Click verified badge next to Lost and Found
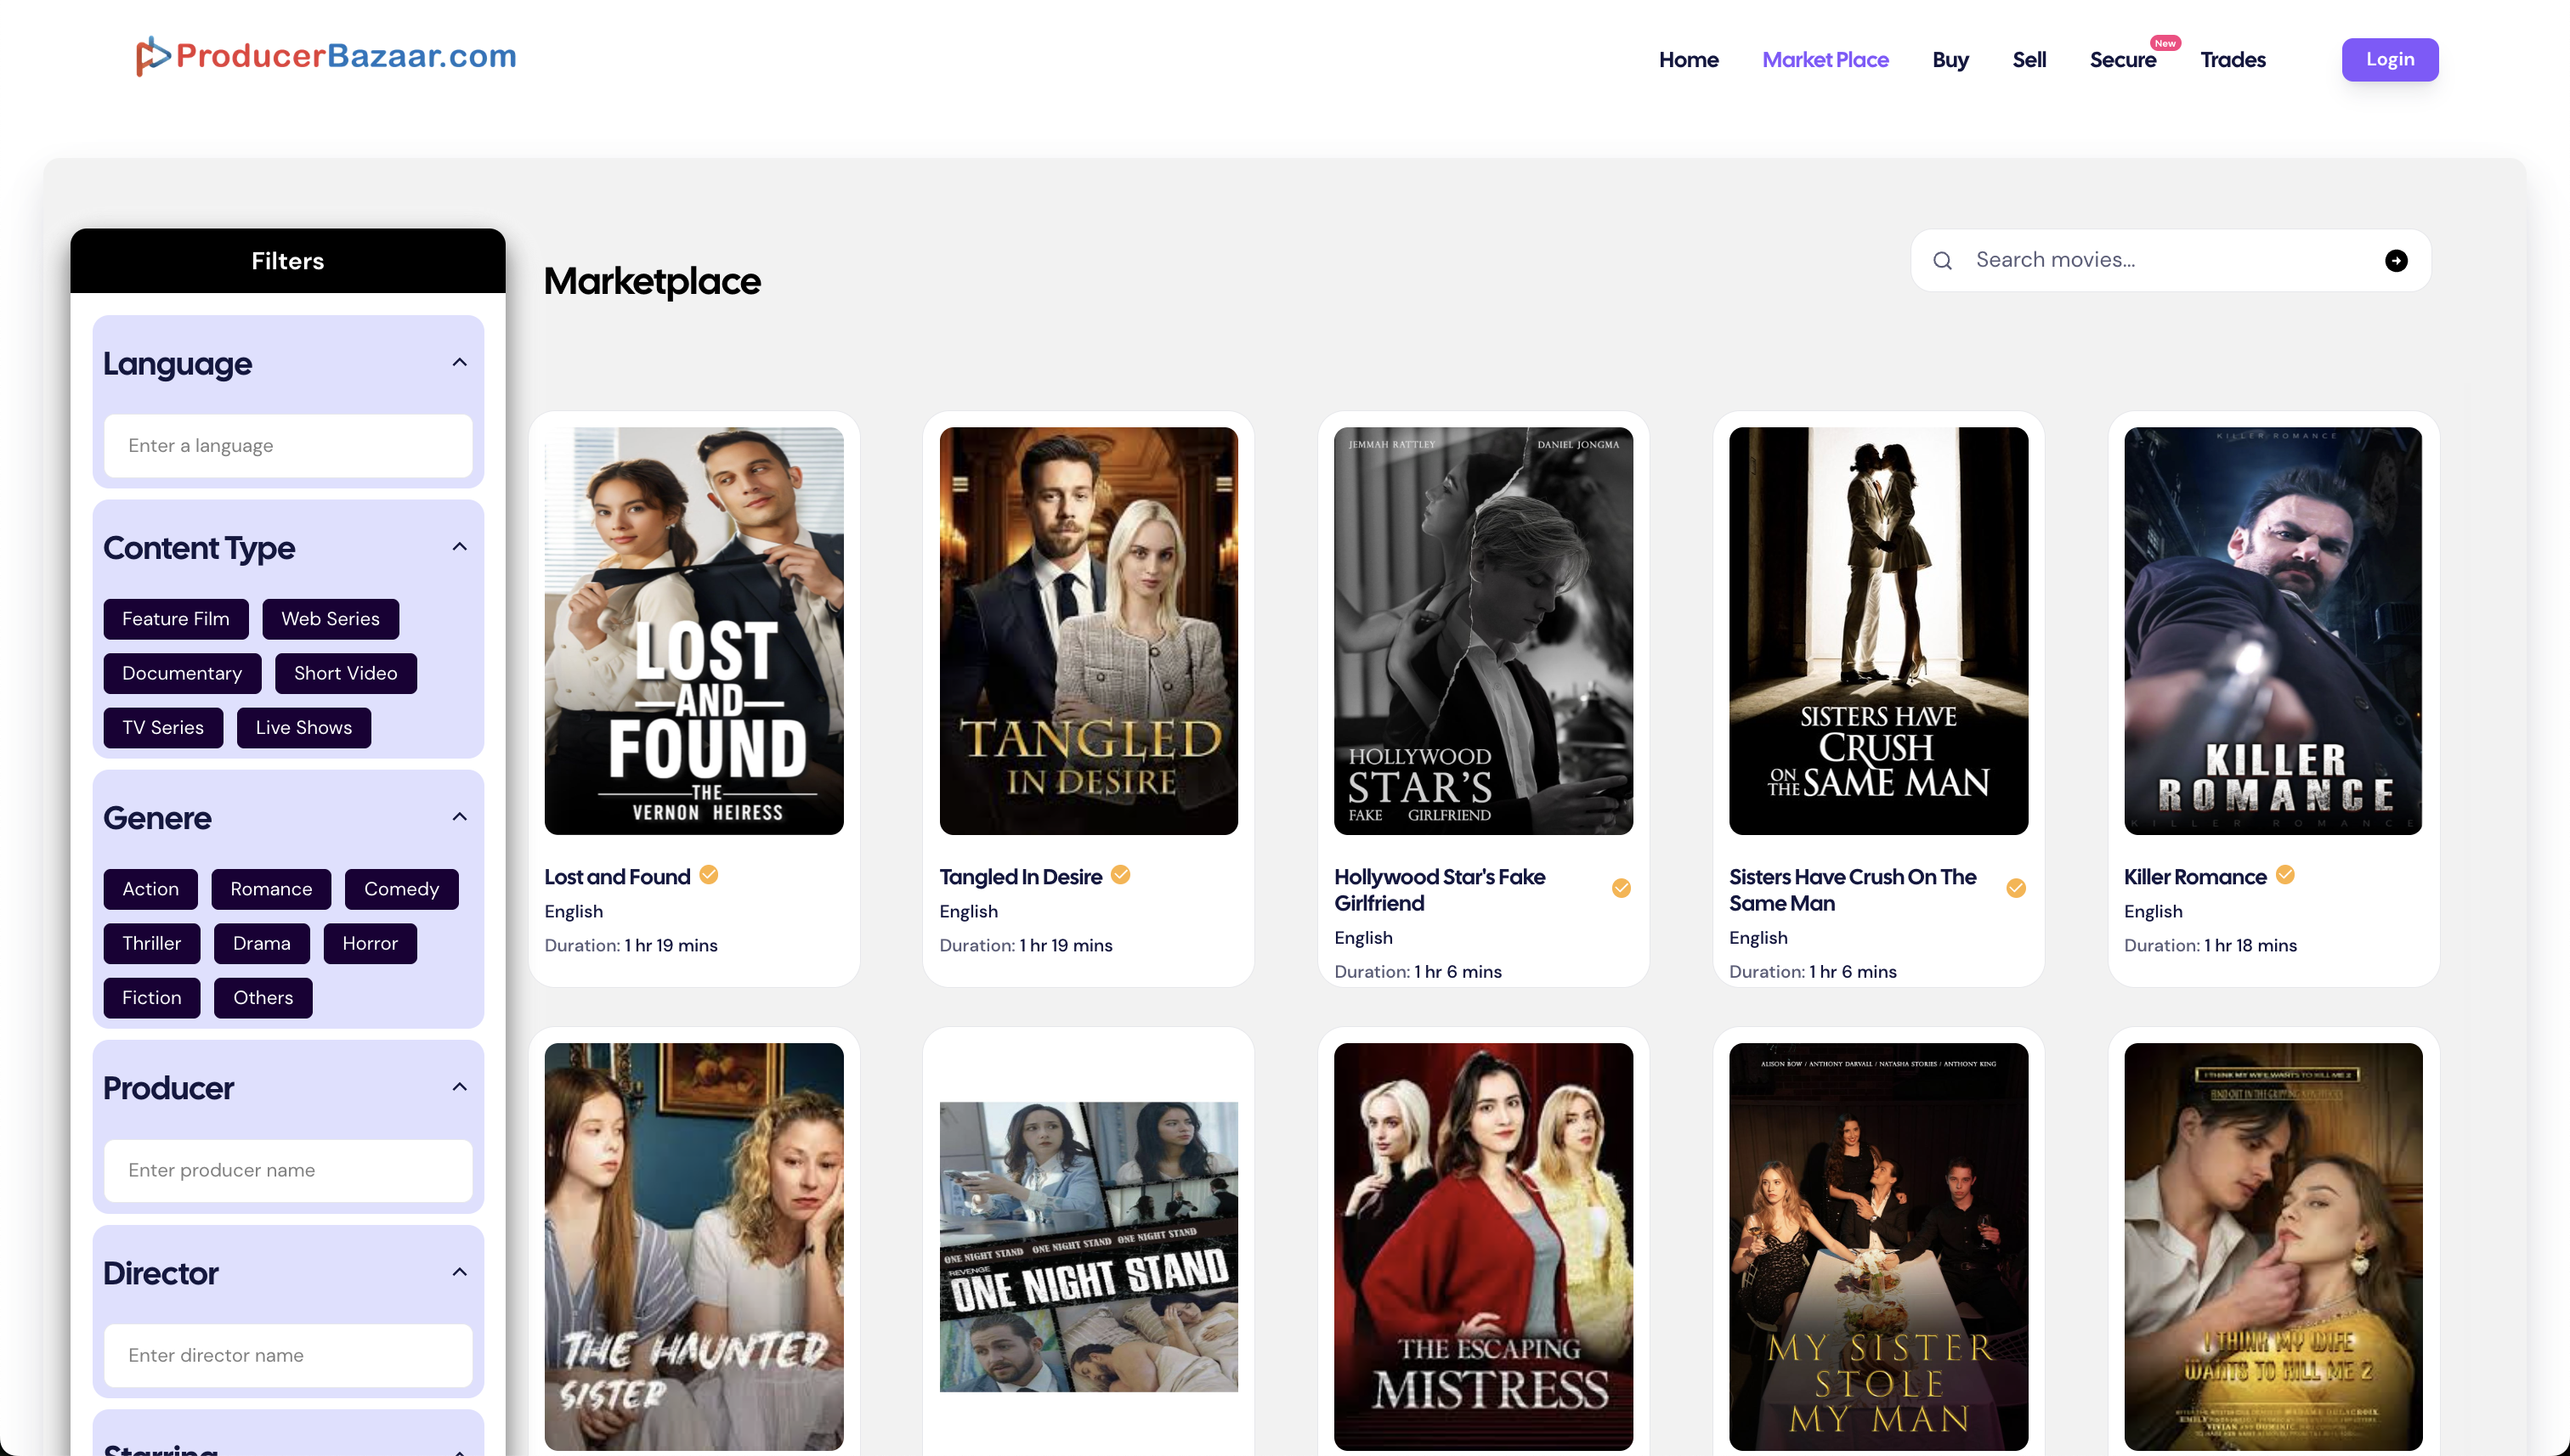The image size is (2570, 1456). (708, 875)
